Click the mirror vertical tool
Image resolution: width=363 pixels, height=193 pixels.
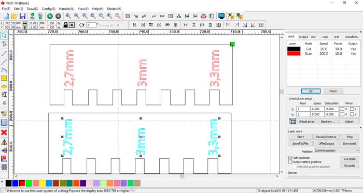(4, 151)
